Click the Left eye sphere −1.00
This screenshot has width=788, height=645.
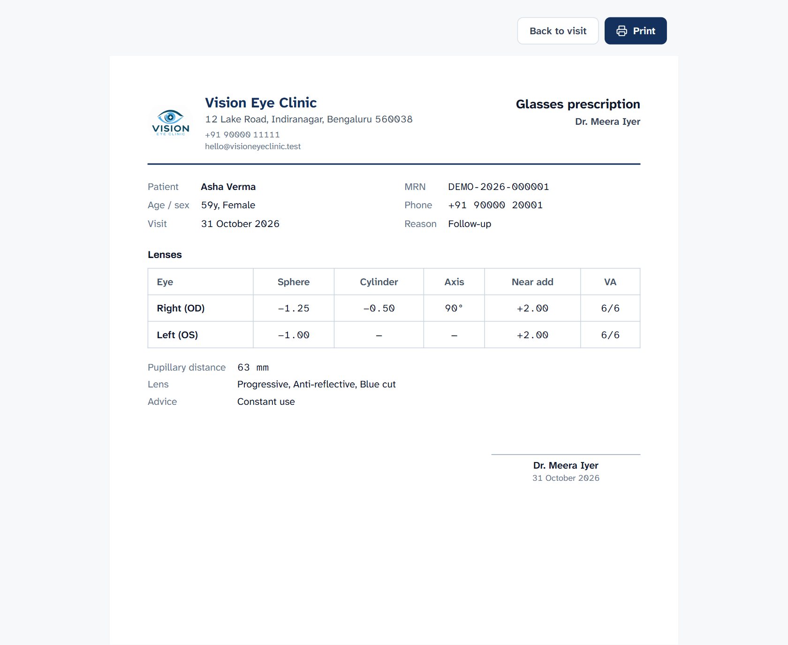coord(294,335)
